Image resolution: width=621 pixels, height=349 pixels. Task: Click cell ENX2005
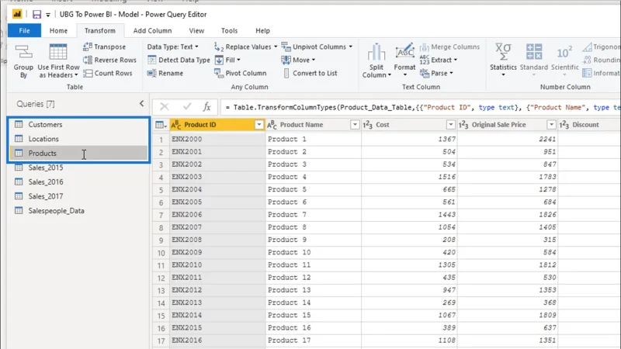(x=217, y=202)
